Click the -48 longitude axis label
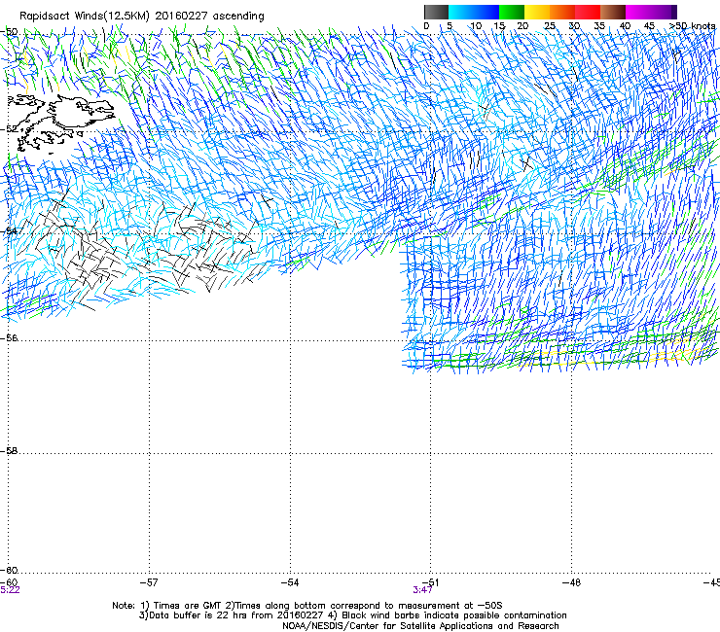Image resolution: width=720 pixels, height=632 pixels. [571, 582]
